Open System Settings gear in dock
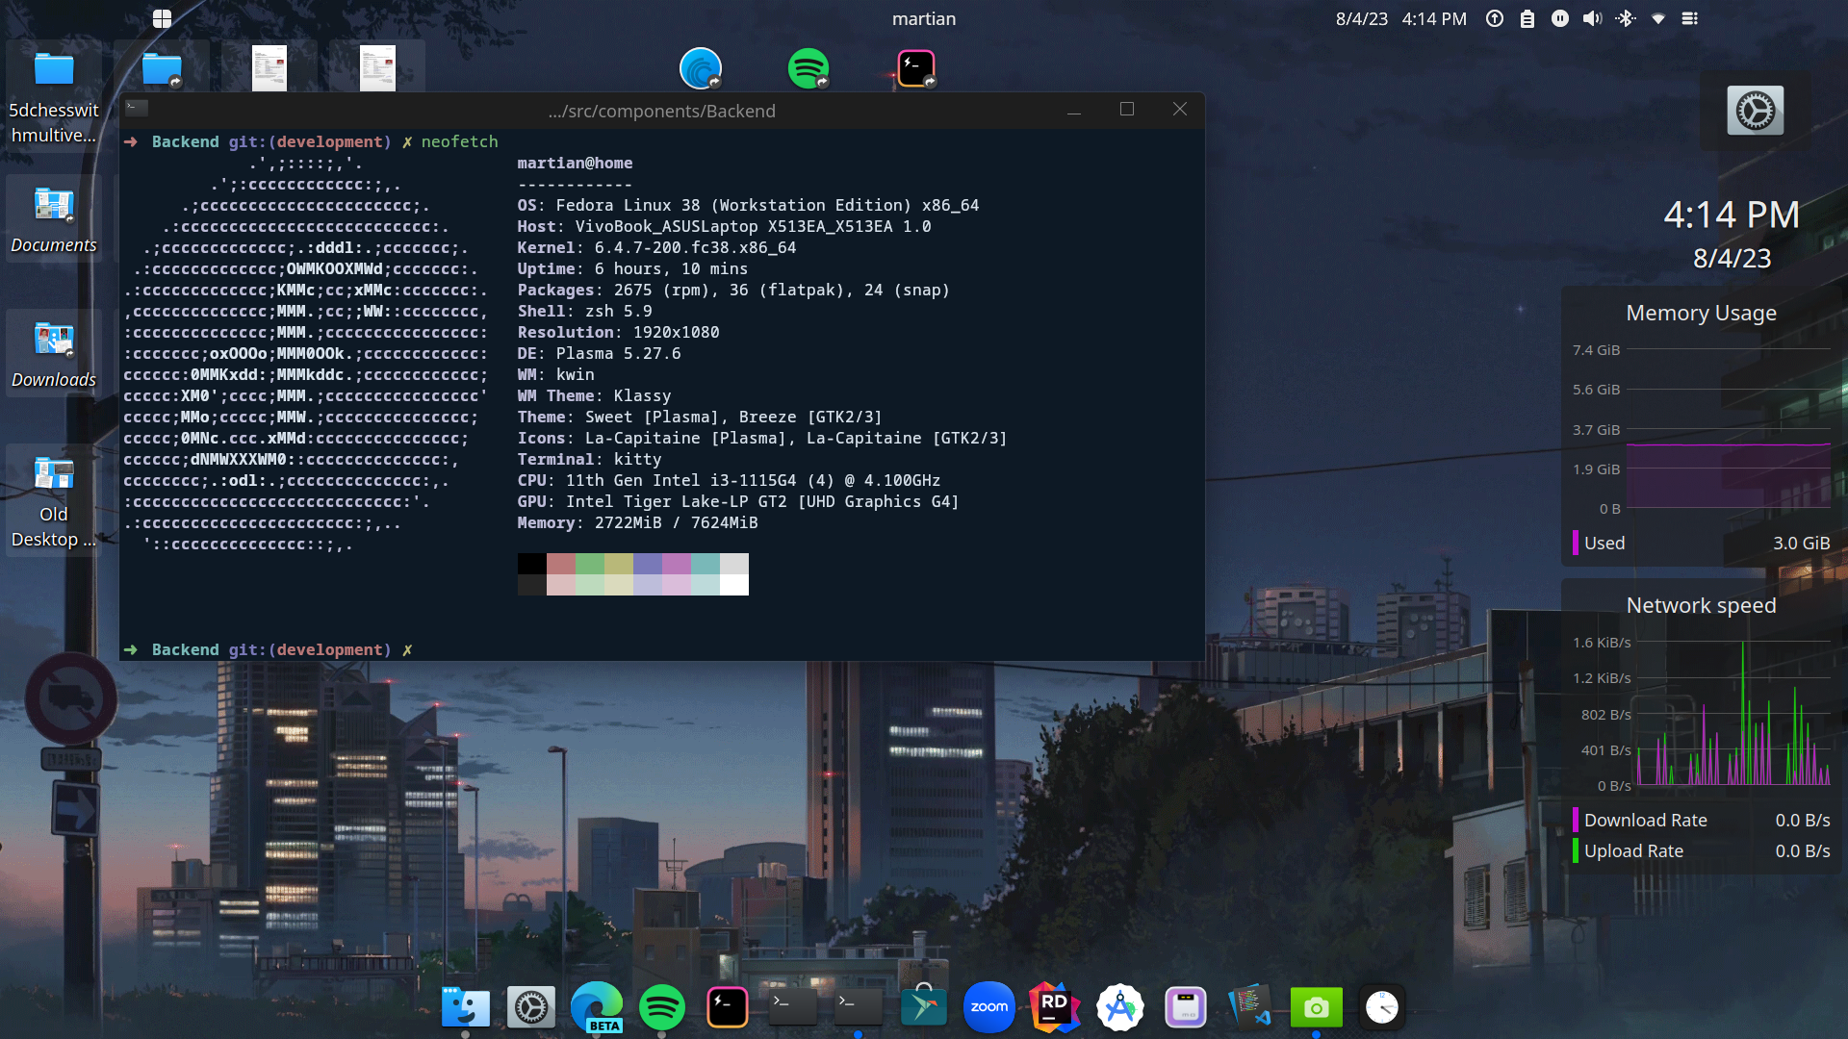Viewport: 1848px width, 1039px height. coord(531,1007)
